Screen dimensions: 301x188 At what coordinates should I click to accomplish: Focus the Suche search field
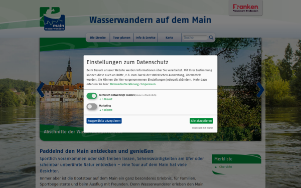[x=195, y=38]
